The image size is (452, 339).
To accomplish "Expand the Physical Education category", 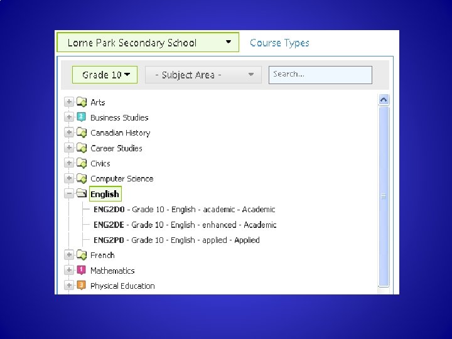I will [69, 286].
